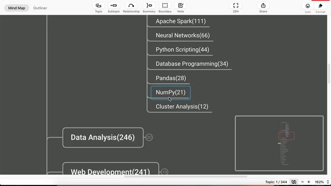Select the Data Analysis(246) topic

(103, 137)
